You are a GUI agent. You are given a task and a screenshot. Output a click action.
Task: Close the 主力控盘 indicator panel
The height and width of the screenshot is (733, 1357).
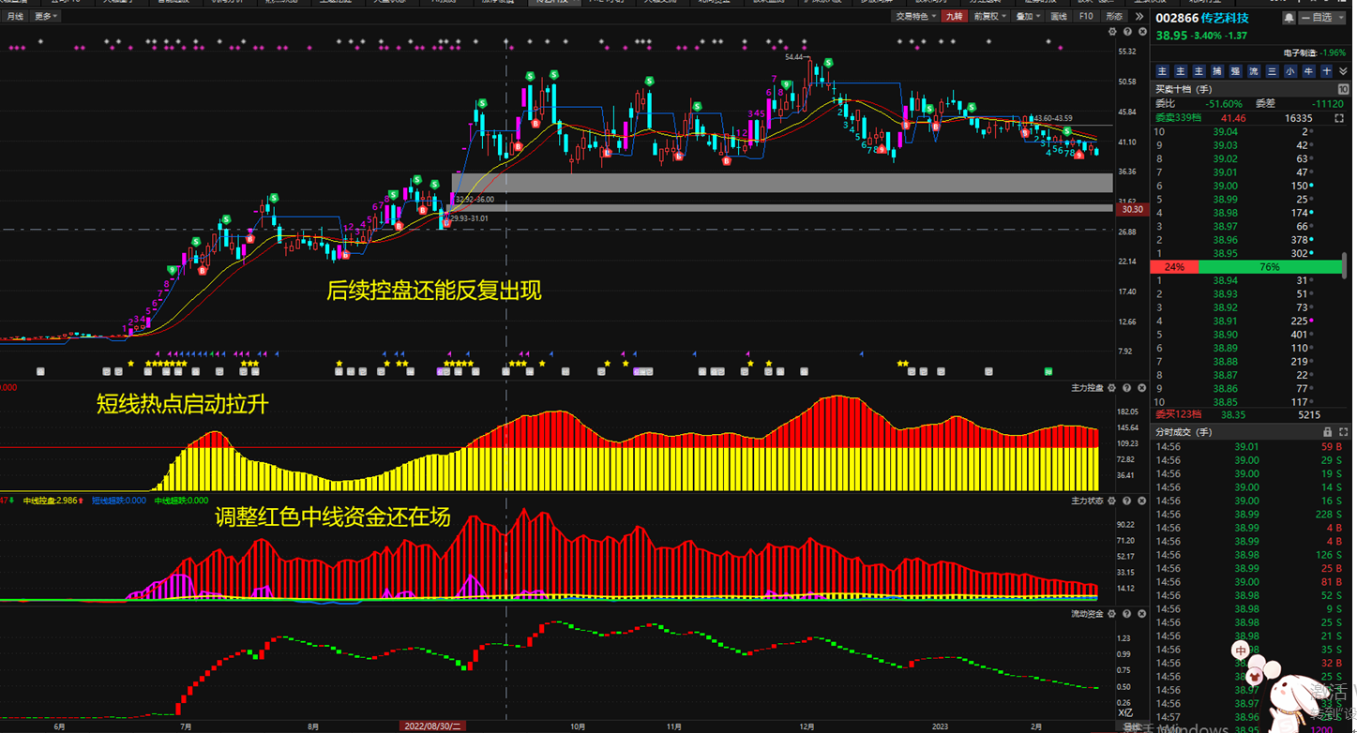[x=1141, y=388]
